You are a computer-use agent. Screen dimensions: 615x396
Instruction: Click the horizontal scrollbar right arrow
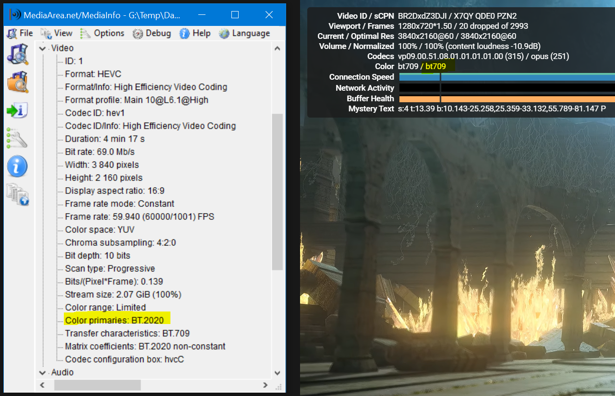pyautogui.click(x=266, y=385)
